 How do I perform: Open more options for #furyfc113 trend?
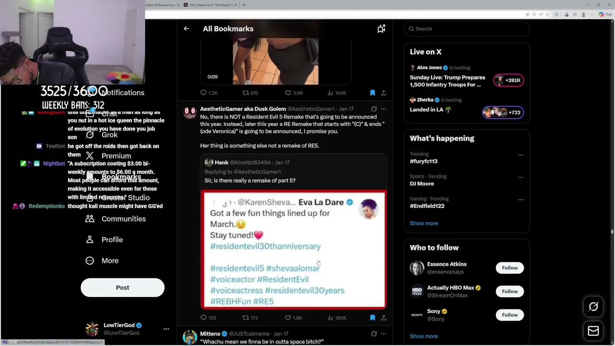tap(520, 155)
